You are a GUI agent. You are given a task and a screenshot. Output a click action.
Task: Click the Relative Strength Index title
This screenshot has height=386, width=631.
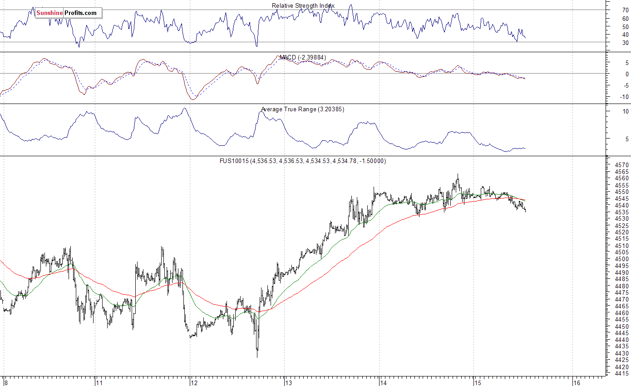pos(303,5)
